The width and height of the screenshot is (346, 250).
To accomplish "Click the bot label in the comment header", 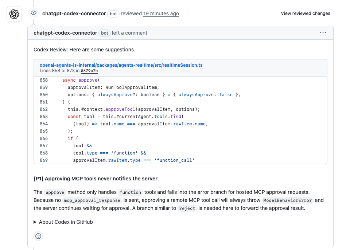I will pyautogui.click(x=104, y=33).
